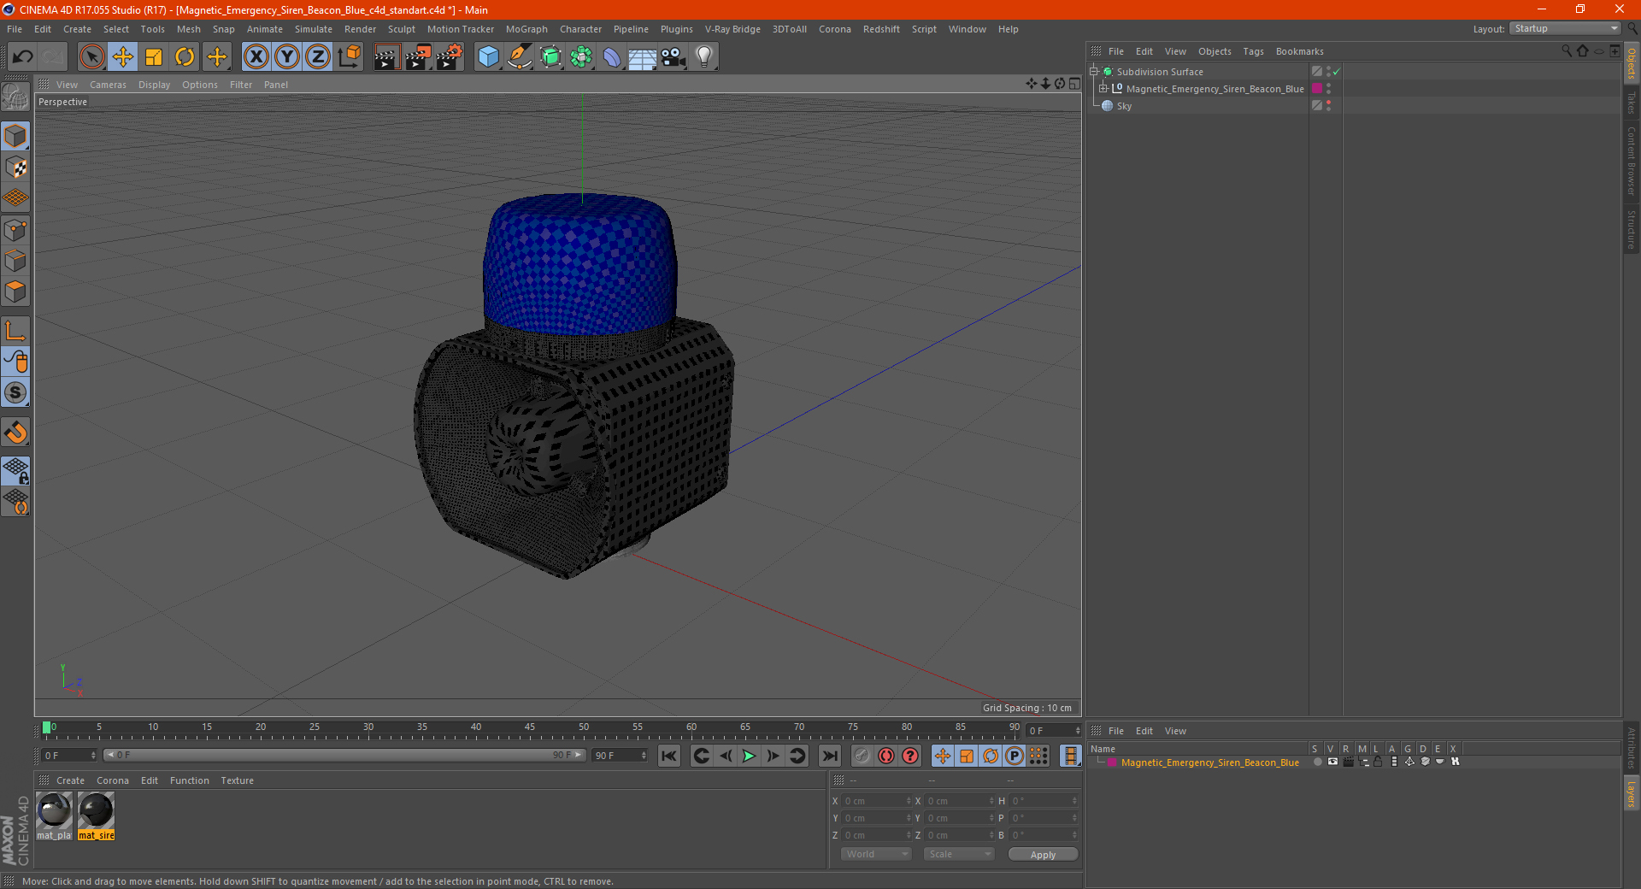Click Apply coordinates button
Viewport: 1641px width, 889px height.
click(1043, 854)
